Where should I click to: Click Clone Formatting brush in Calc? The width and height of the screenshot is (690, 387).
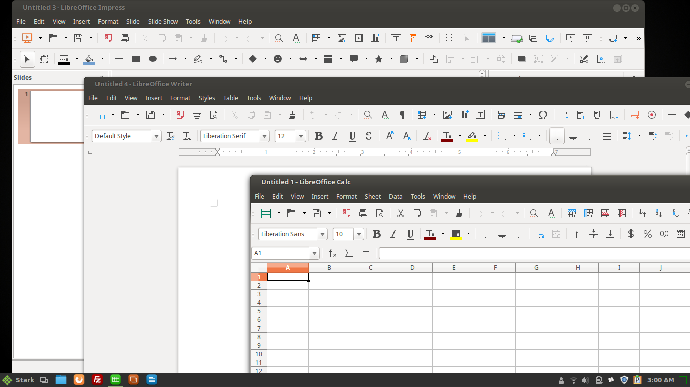pyautogui.click(x=459, y=213)
